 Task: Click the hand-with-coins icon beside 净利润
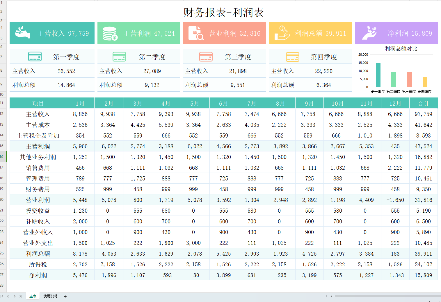pos(369,33)
